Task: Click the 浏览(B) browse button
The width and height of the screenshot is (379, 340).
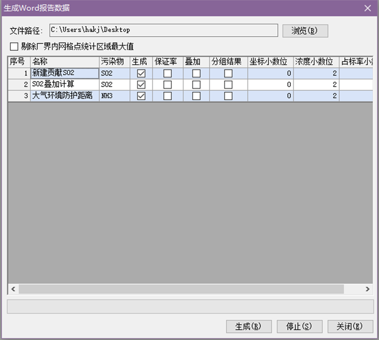Action: pos(305,31)
